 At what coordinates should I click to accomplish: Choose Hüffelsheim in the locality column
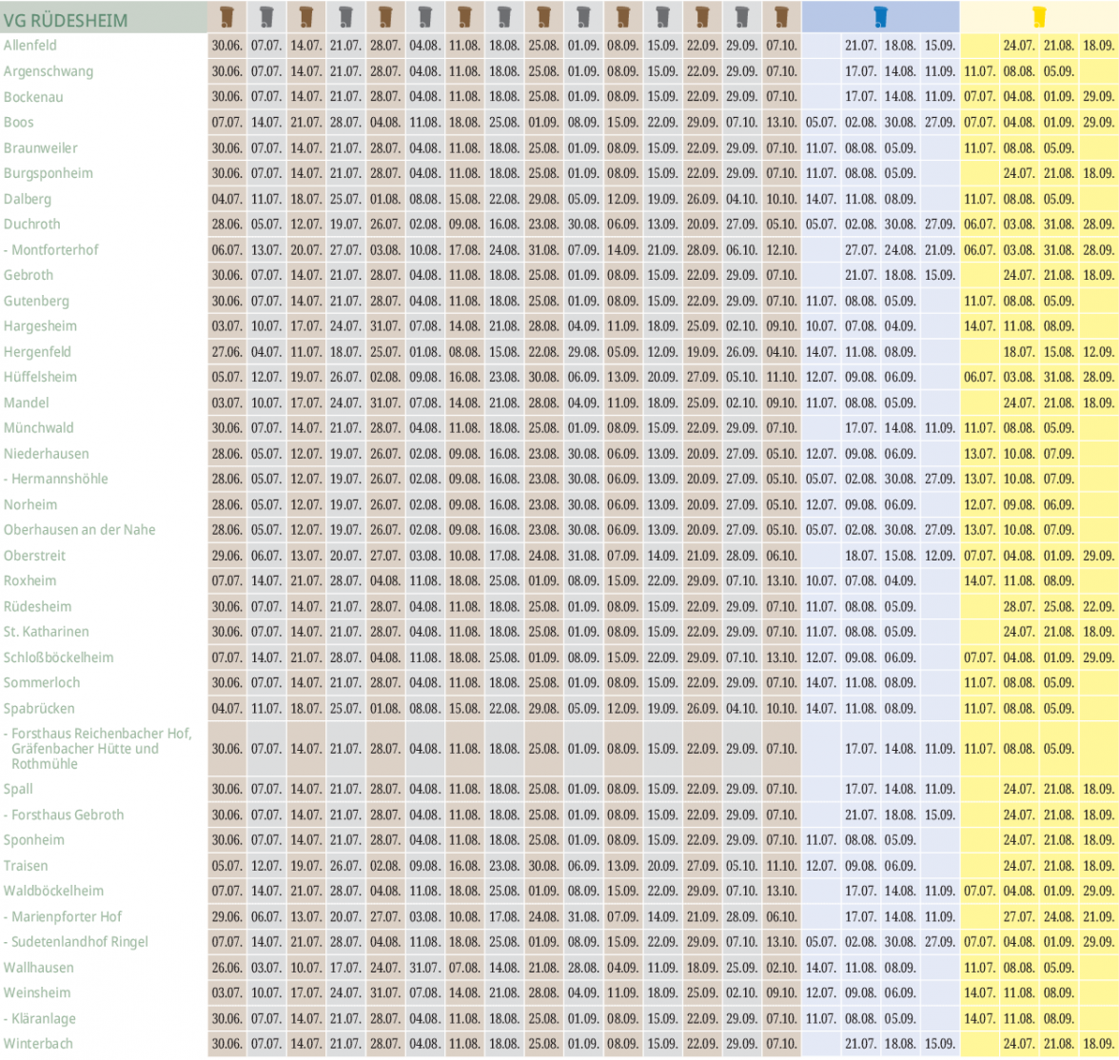[x=40, y=377]
